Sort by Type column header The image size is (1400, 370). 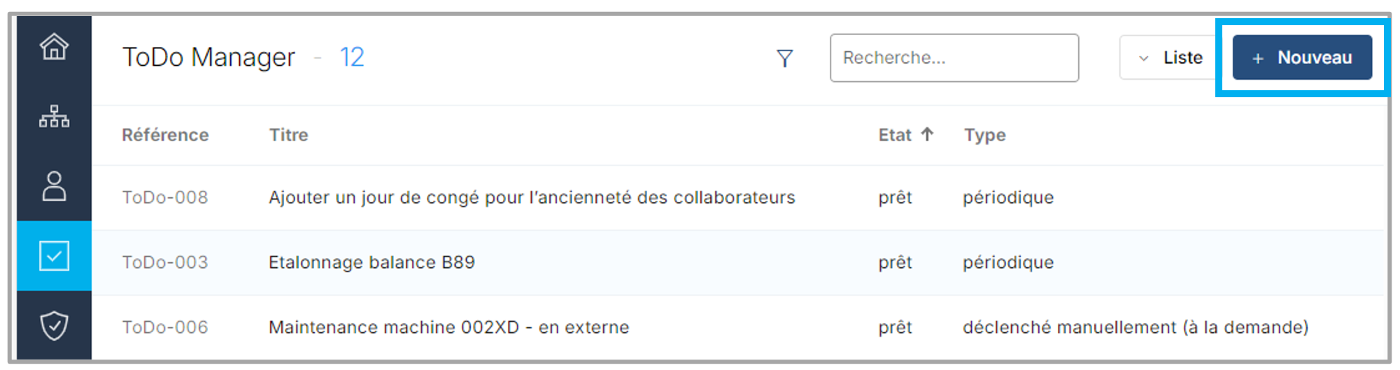click(x=984, y=135)
